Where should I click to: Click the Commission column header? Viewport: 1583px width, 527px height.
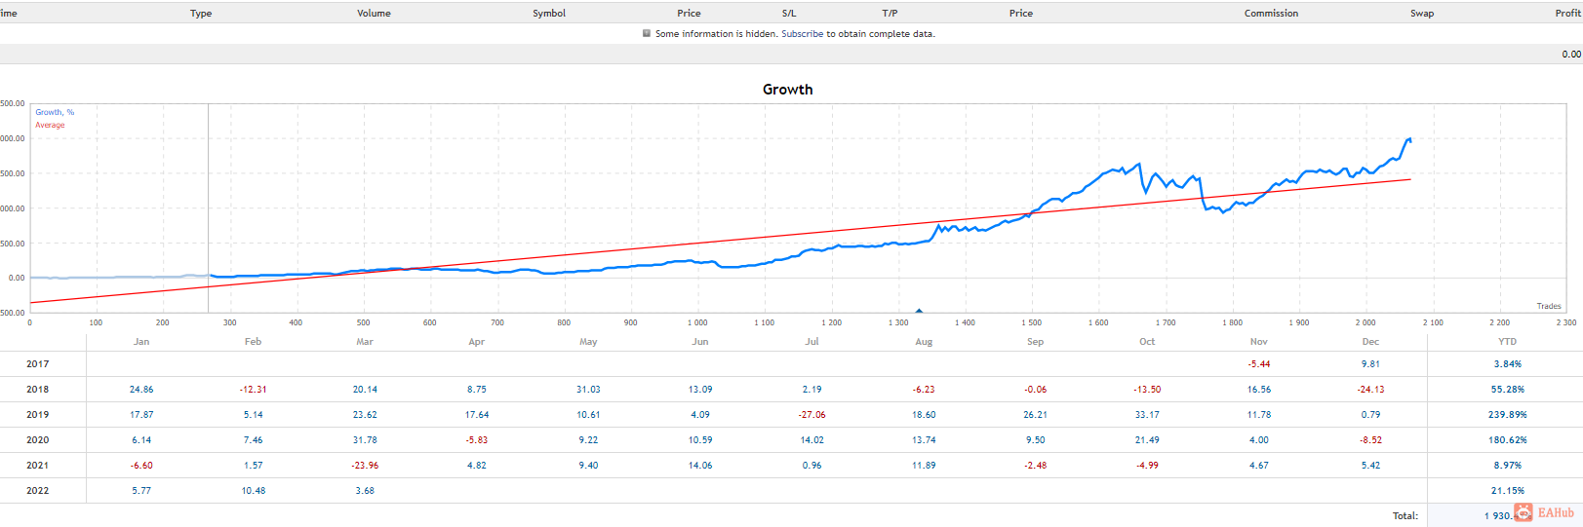tap(1271, 14)
